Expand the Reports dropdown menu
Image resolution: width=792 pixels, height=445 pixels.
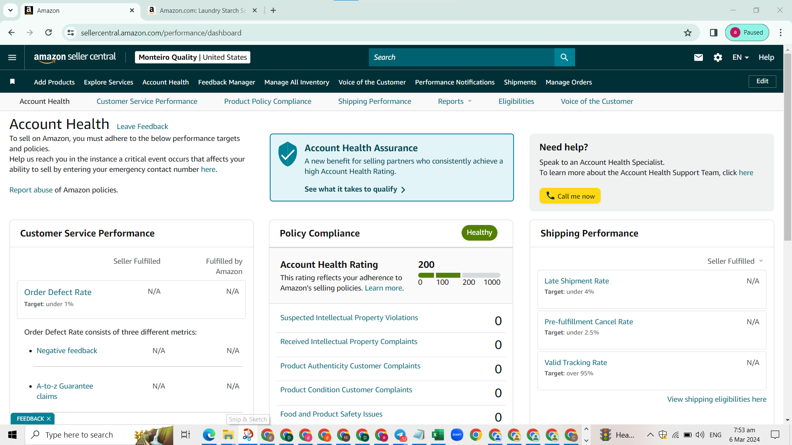coord(455,101)
